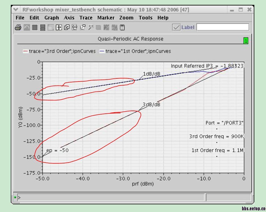Click the "Input Referred IP3 = -1.88323" label
266x212 pixels.
[207, 66]
